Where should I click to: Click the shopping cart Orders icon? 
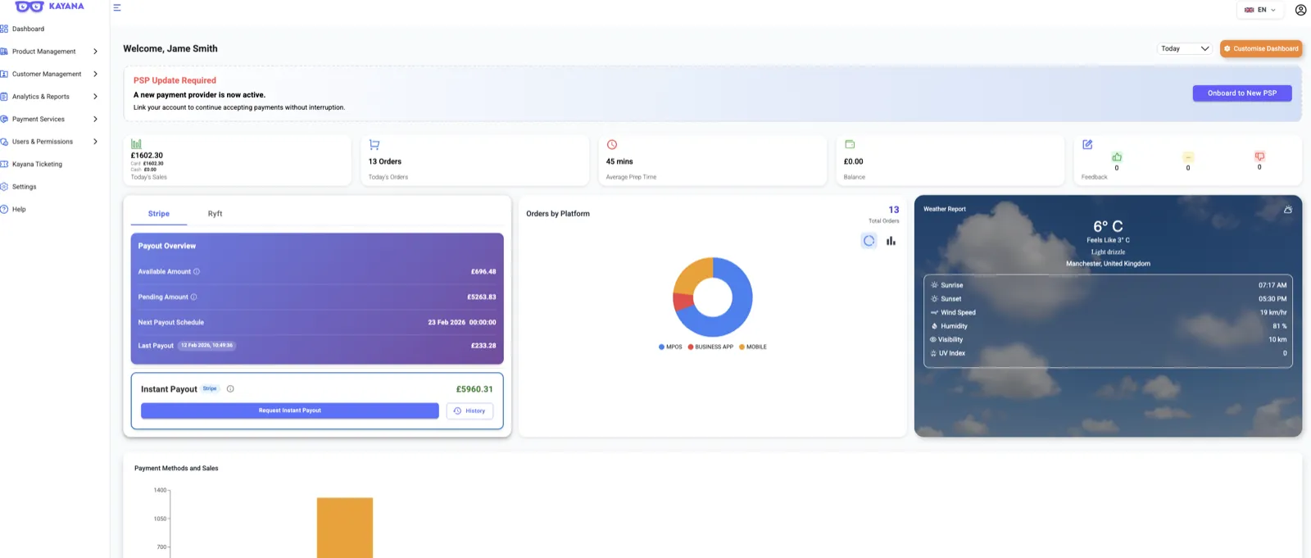pos(374,144)
